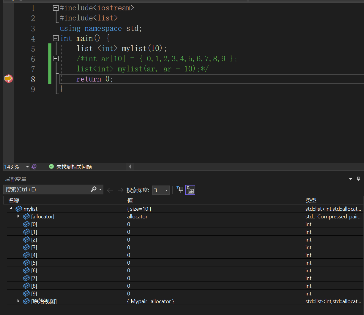Viewport: 364px width, 315px height.
Task: Select the mylist row name
Action: [31, 209]
